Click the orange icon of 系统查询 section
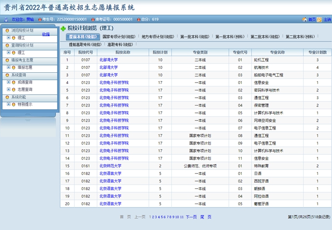332x230 pixels. pos(7,75)
